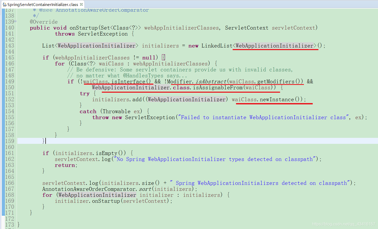Image resolution: width=378 pixels, height=229 pixels.
Task: Click the initializers variable declaration on line 143
Action: tap(160, 46)
